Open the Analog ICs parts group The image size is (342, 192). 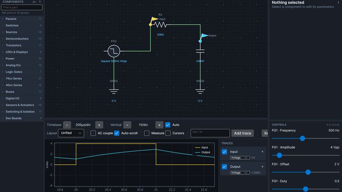point(22,65)
